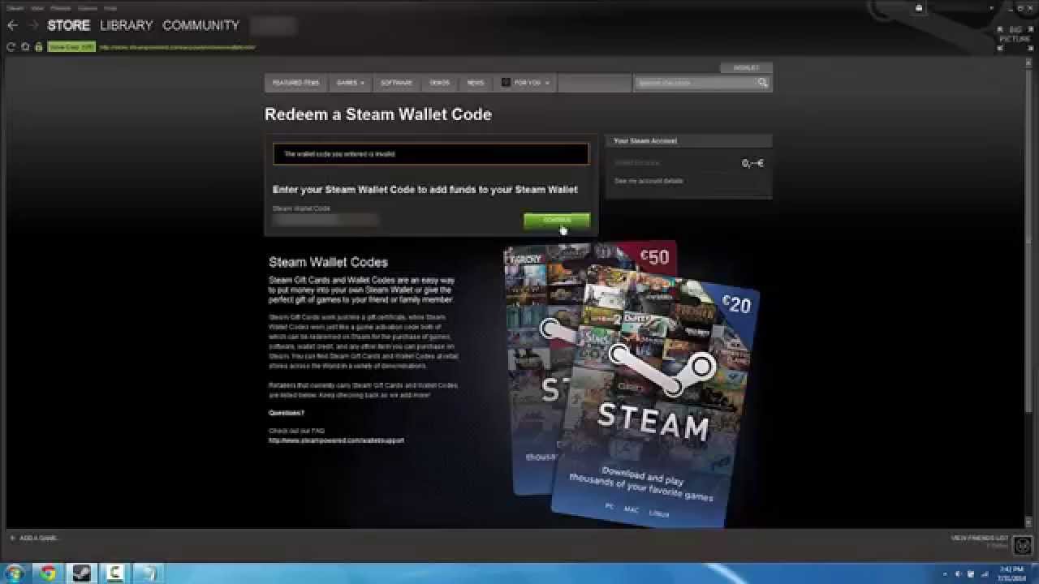Click the notification inbox icon at top
The height and width of the screenshot is (584, 1039).
click(919, 8)
